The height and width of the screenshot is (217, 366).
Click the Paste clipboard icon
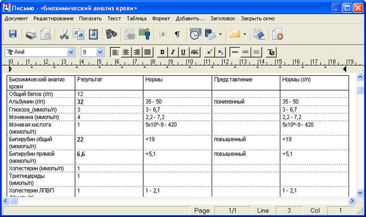click(x=94, y=34)
